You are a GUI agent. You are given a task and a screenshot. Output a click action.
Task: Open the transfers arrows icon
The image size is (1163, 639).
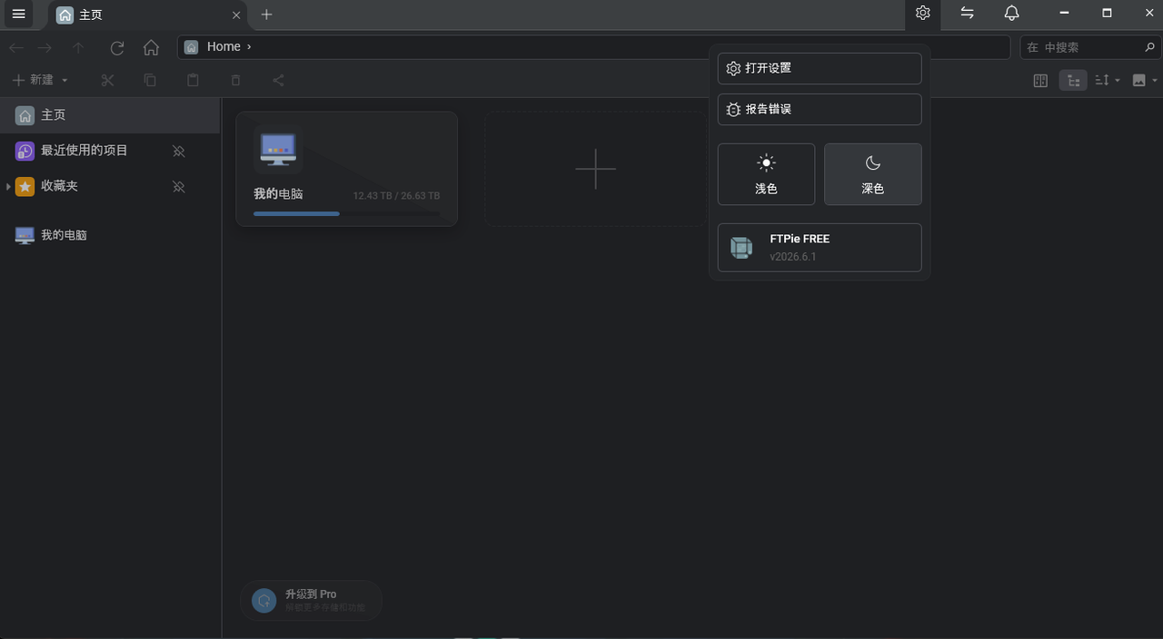pyautogui.click(x=968, y=14)
